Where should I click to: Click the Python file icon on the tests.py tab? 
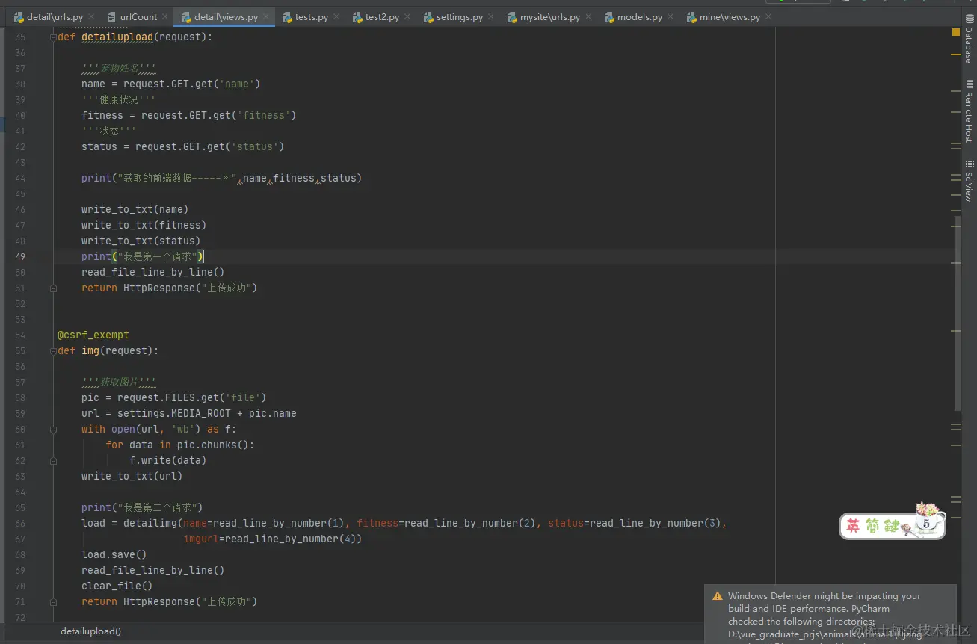pos(286,17)
